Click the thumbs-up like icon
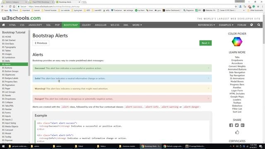 click(x=237, y=132)
